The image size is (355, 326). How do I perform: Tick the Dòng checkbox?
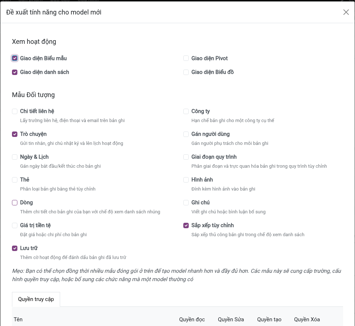click(15, 202)
